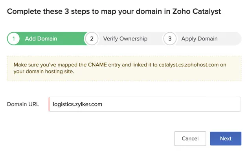248x153 pixels.
Task: Click the 'your domain hosting site' notice line
Action: 44,72
